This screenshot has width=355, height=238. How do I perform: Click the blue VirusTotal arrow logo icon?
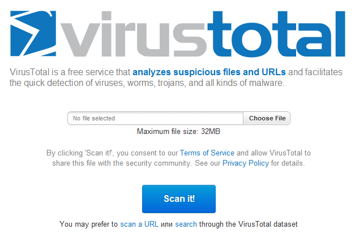coord(33,33)
